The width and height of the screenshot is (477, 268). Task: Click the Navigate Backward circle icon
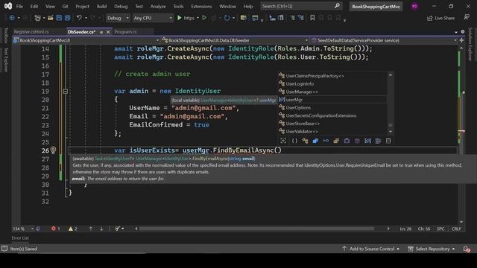[x=12, y=18]
